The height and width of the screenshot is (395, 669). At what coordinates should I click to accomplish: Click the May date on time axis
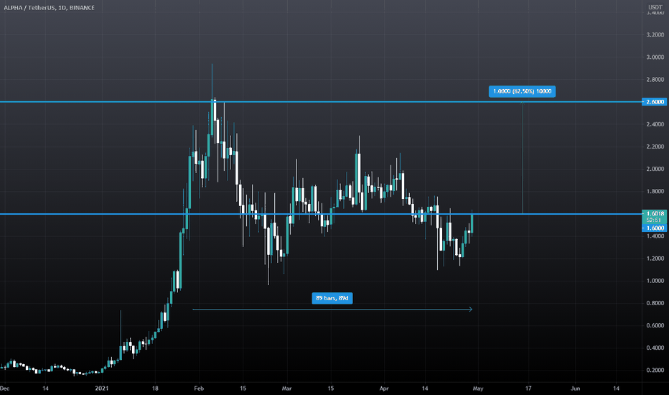478,388
